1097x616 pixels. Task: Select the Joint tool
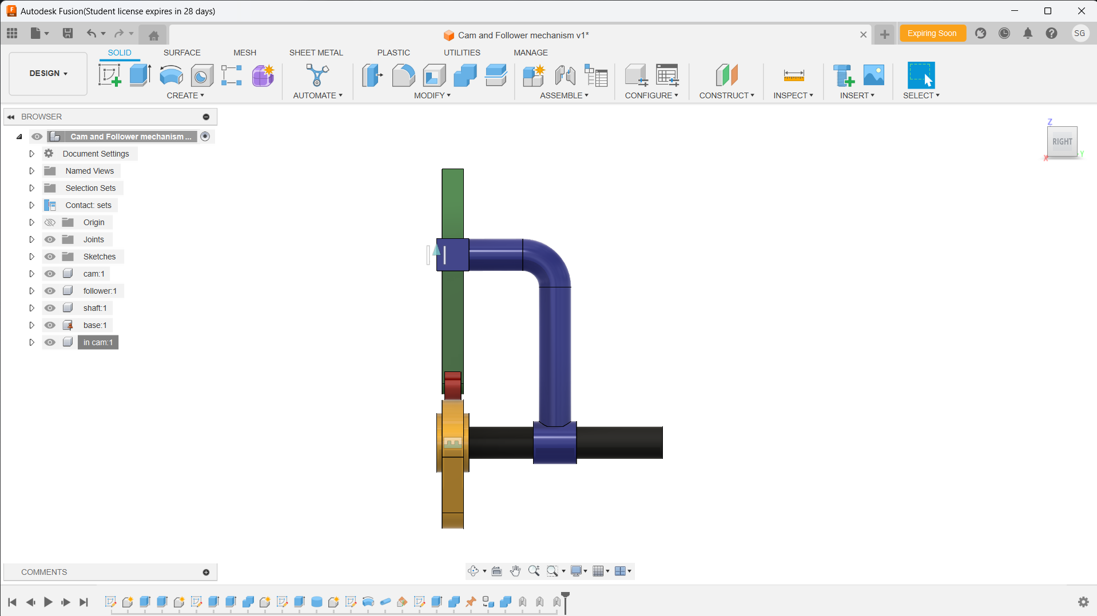click(565, 75)
